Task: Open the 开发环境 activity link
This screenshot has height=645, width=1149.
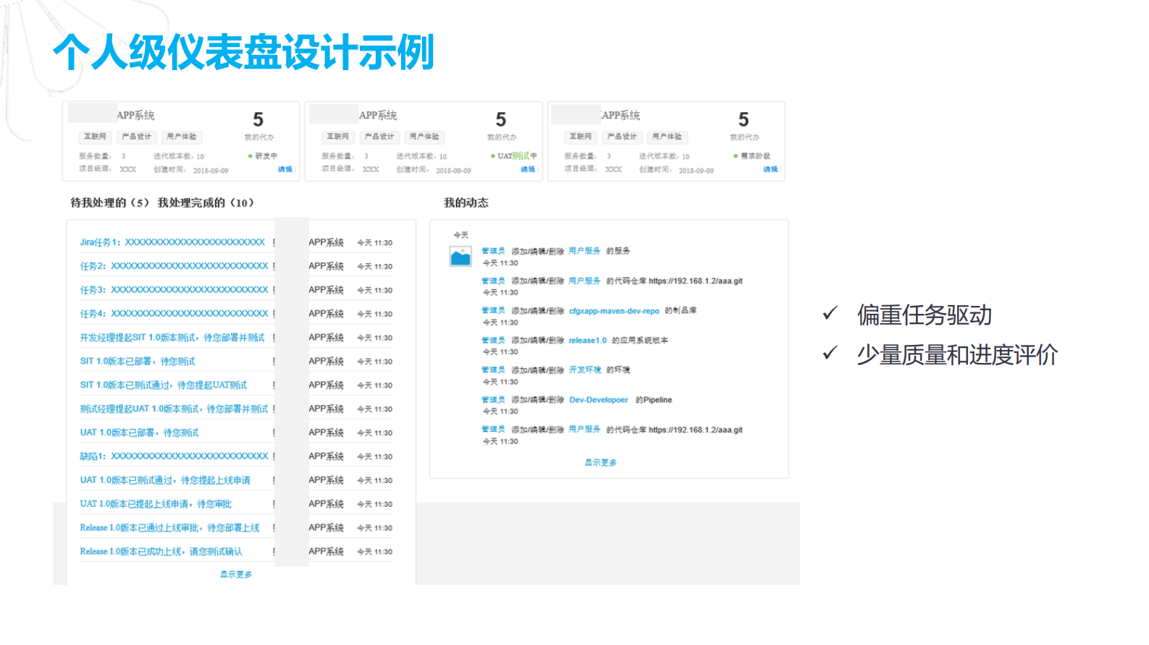Action: pyautogui.click(x=584, y=370)
